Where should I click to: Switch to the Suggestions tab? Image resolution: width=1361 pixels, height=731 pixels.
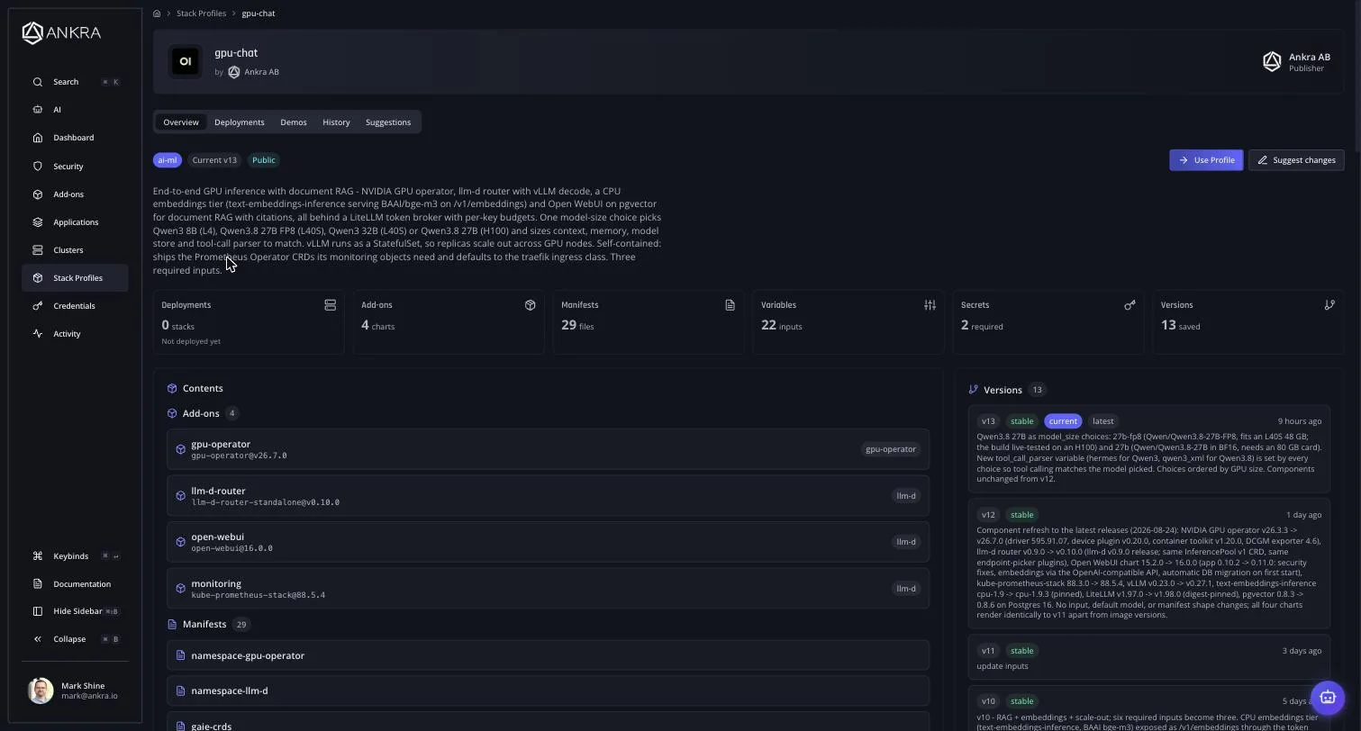coord(388,122)
